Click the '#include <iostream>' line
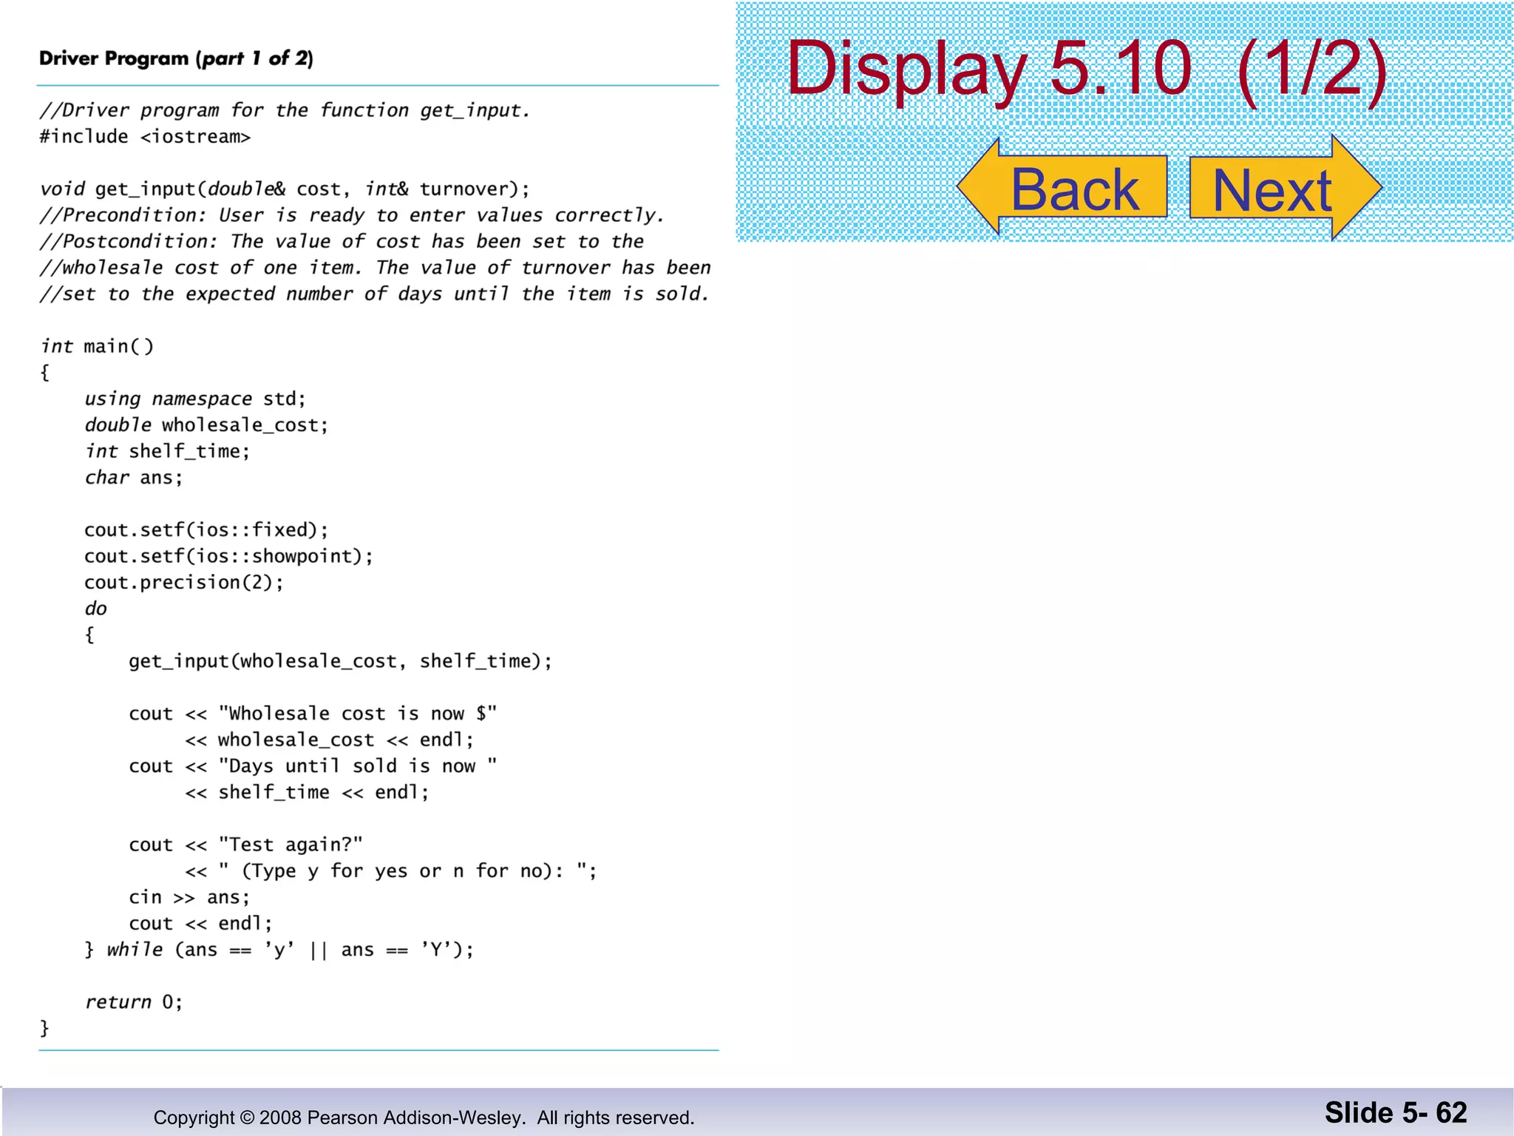Screen dimensions: 1514x1136 click(x=145, y=137)
